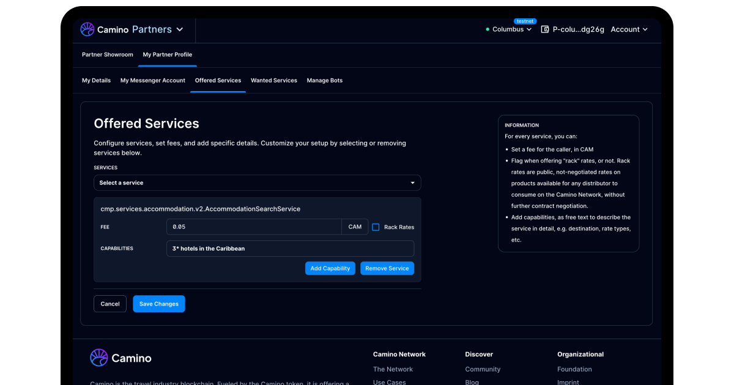The height and width of the screenshot is (385, 734).
Task: Click the Camino logo icon in header
Action: point(87,29)
